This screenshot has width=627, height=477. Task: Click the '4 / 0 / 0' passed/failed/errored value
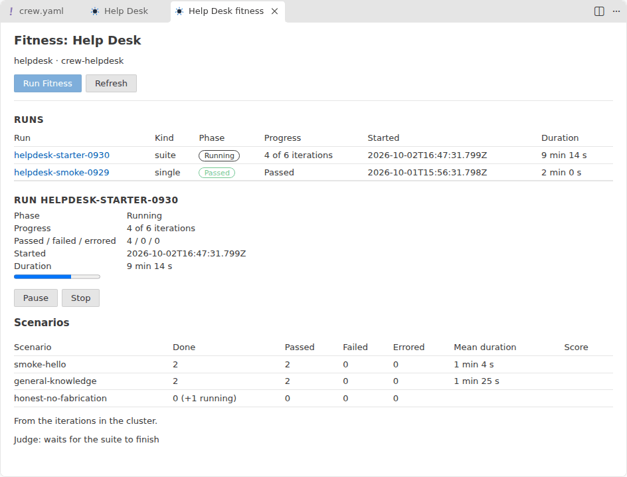(x=143, y=241)
